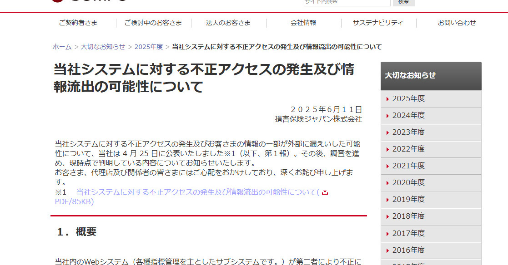Click お問い合わせ in the top navigation
Screen dimensions: 508x265
tap(457, 23)
